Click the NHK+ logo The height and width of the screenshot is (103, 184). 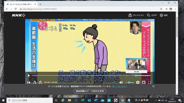coord(18,15)
